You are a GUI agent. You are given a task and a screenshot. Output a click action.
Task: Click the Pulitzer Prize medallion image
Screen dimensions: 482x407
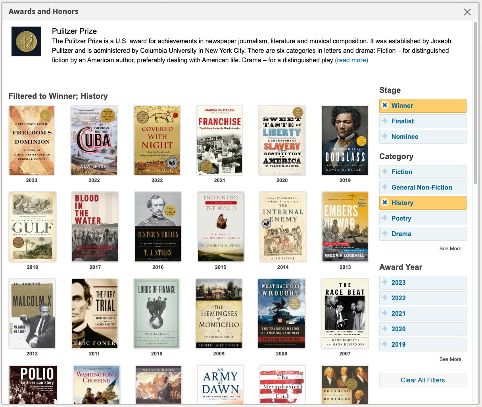click(x=26, y=41)
